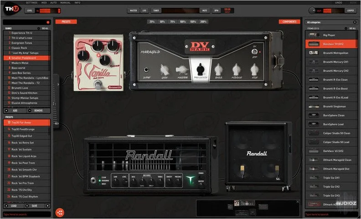Click the Triple Six CH1 icon
Image resolution: width=361 pixels, height=219 pixels.
coord(314,178)
